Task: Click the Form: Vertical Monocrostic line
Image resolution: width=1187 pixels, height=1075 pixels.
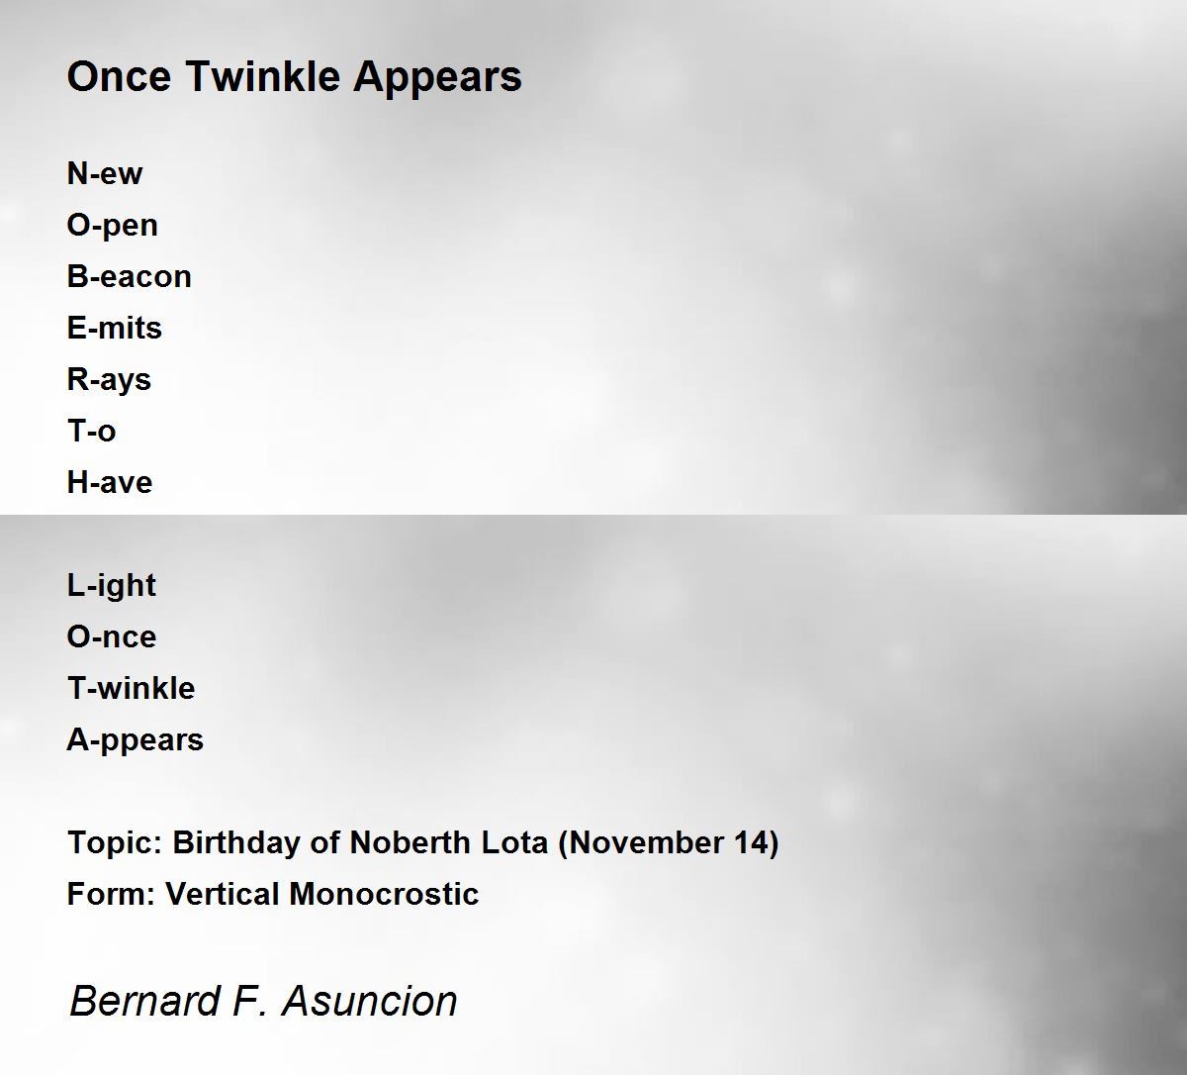Action: click(273, 895)
